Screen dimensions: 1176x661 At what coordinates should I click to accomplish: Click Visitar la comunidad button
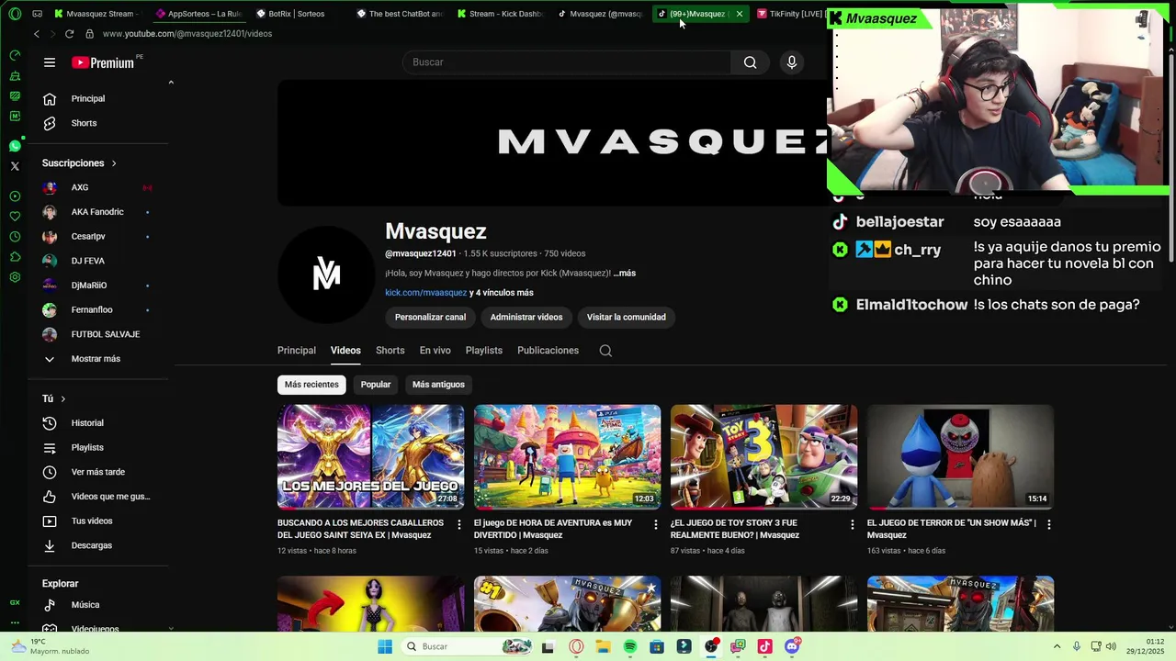627,317
